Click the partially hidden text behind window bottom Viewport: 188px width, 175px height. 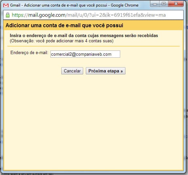pyautogui.click(x=27, y=174)
